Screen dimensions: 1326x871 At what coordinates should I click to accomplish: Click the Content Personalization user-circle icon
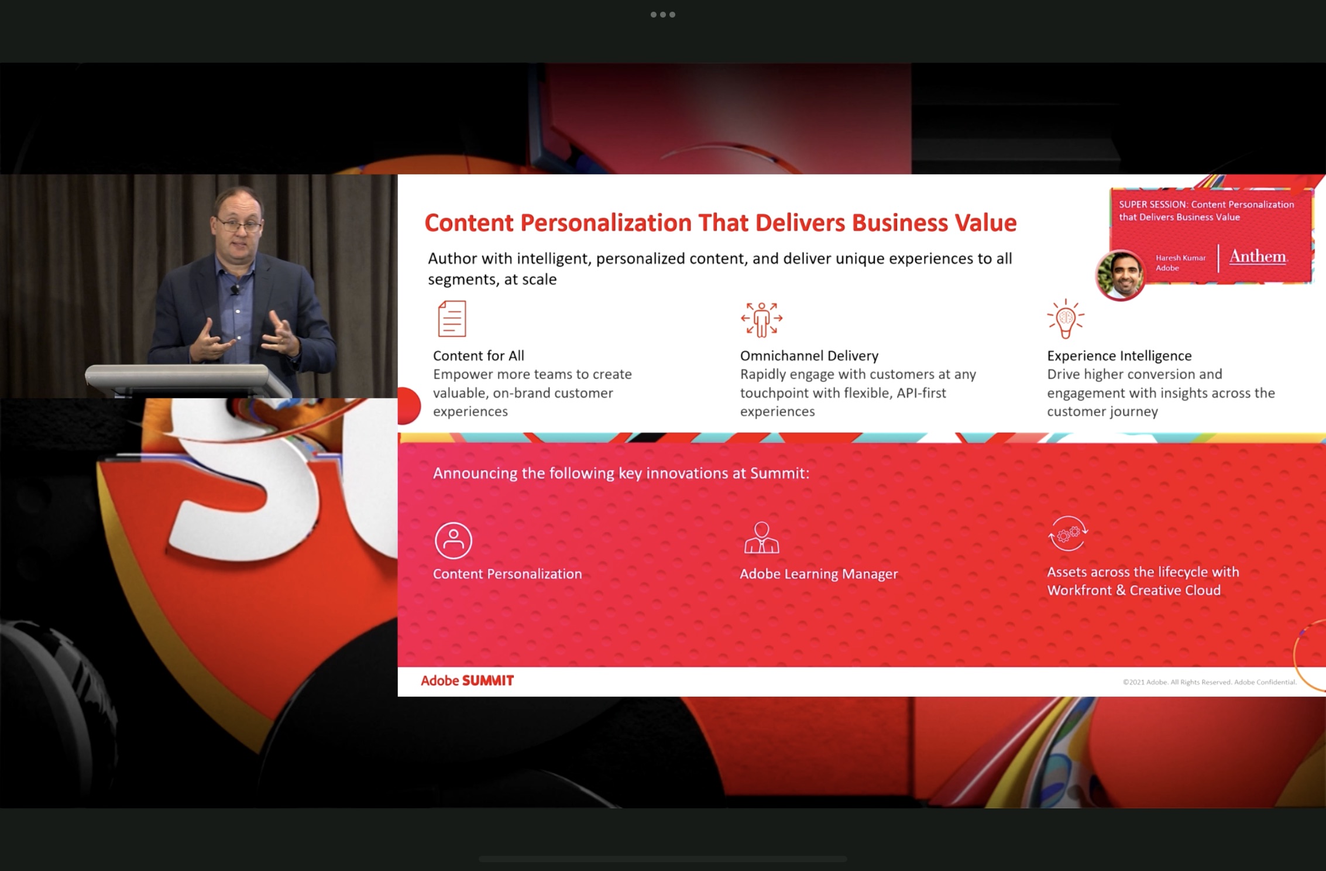click(453, 540)
